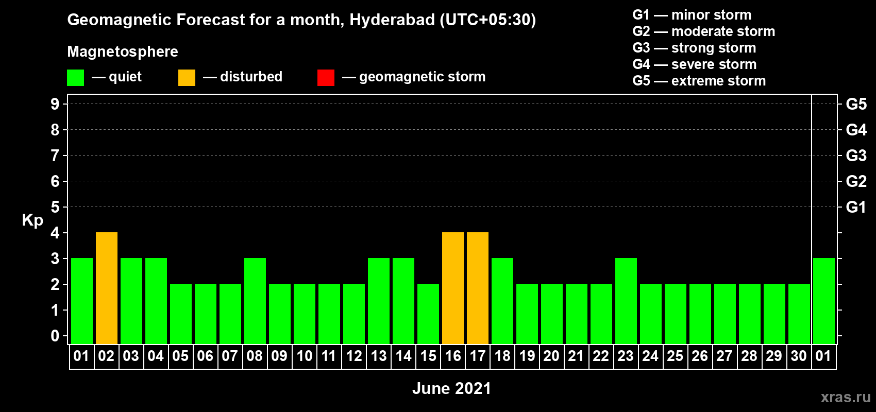This screenshot has width=876, height=412.
Task: Select the orange bar for June 16
Action: (453, 288)
